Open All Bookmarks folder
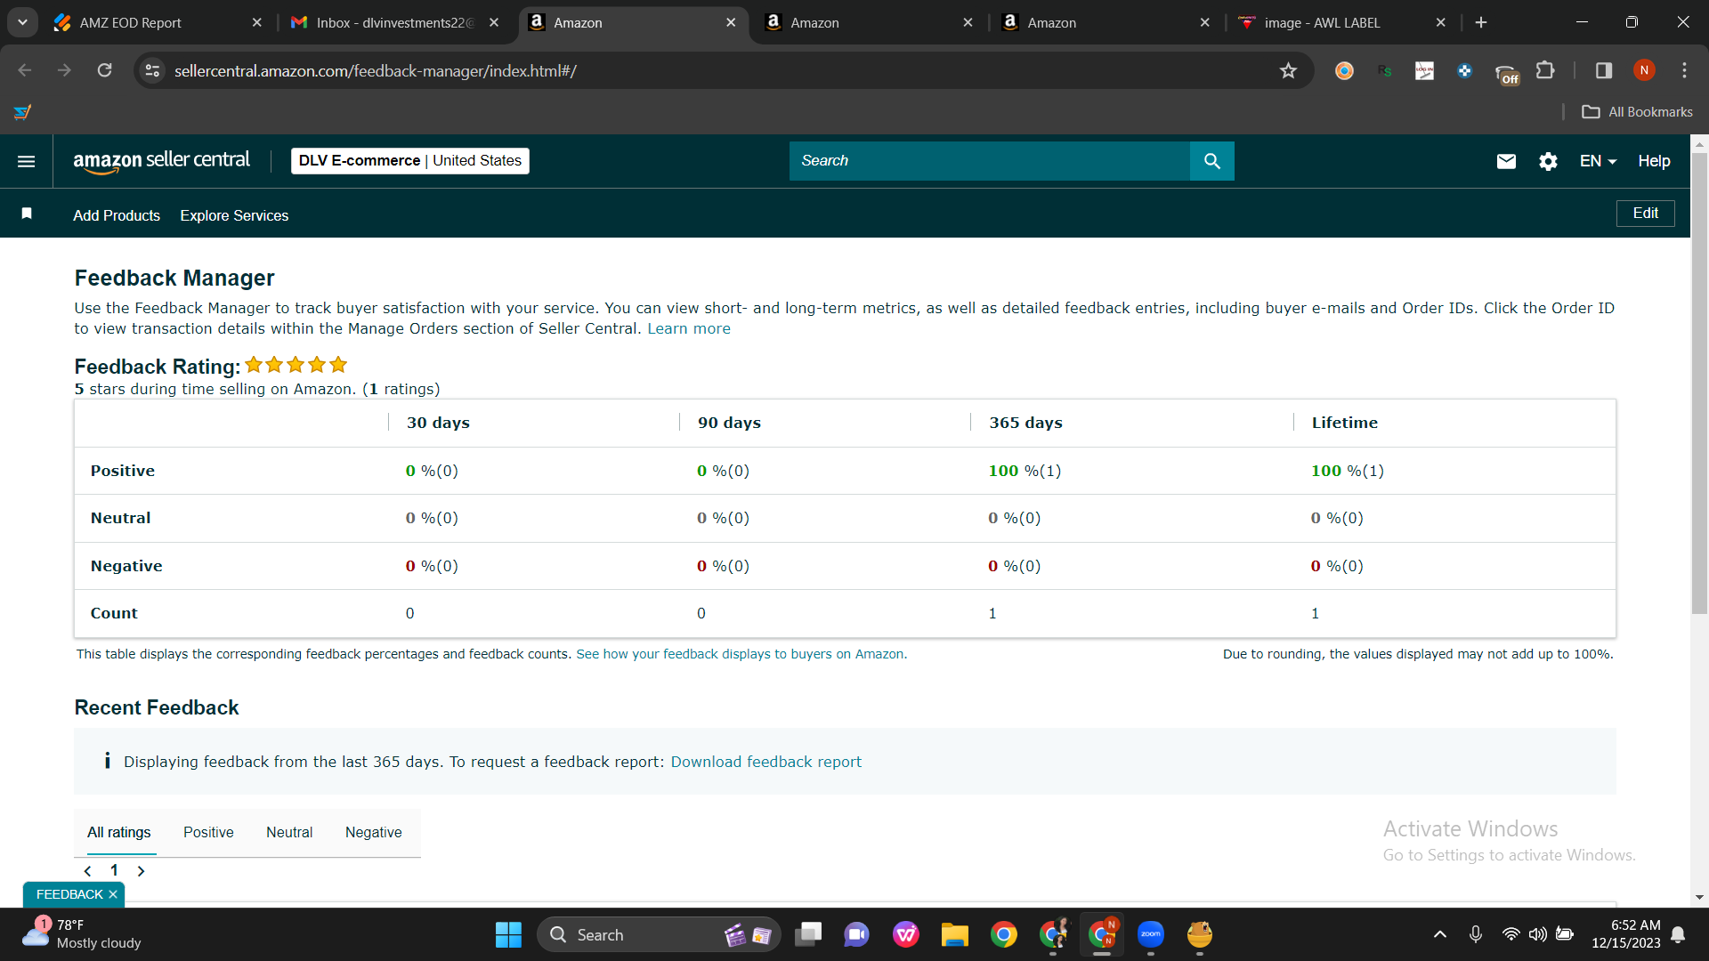Image resolution: width=1709 pixels, height=961 pixels. 1637,112
